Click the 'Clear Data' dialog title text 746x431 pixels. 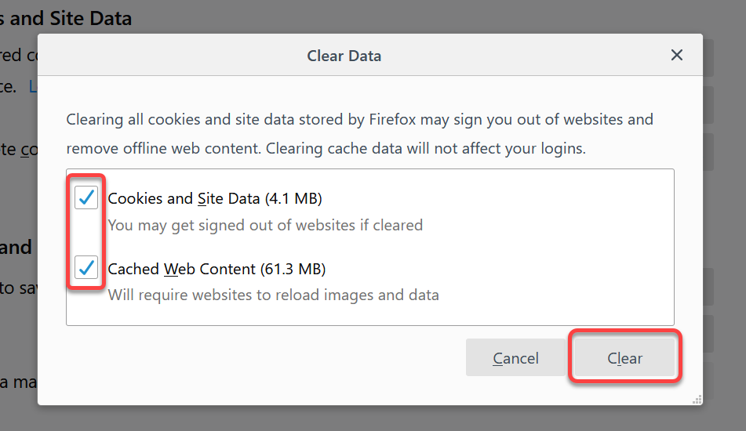(x=344, y=56)
